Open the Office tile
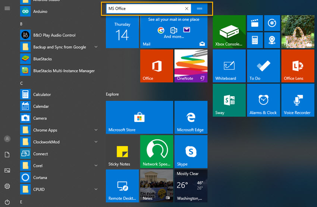317x207 pixels. 157,66
